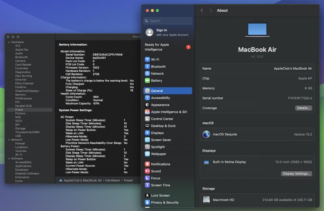Viewport: 324px width, 211px height.
Task: Select NVMExpress in hardware list
Action: (23, 98)
